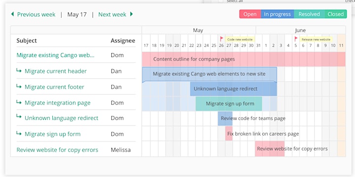
Task: Toggle the Resolved status filter
Action: [309, 14]
